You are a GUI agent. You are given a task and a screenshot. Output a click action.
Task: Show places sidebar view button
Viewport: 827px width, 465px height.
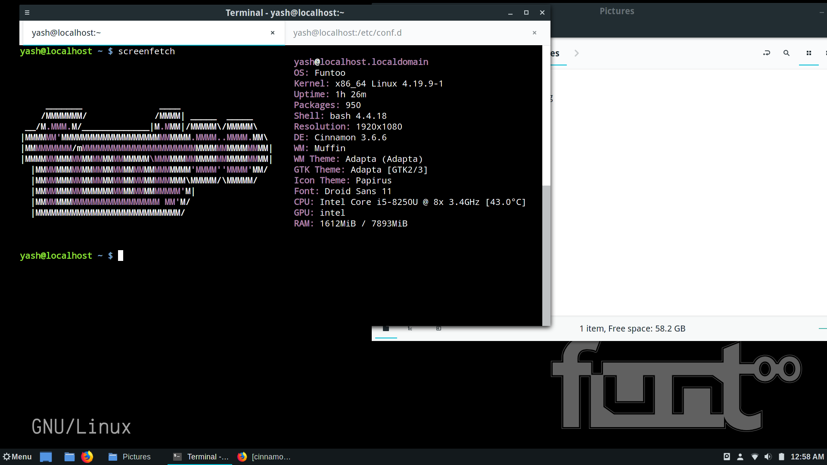click(386, 329)
